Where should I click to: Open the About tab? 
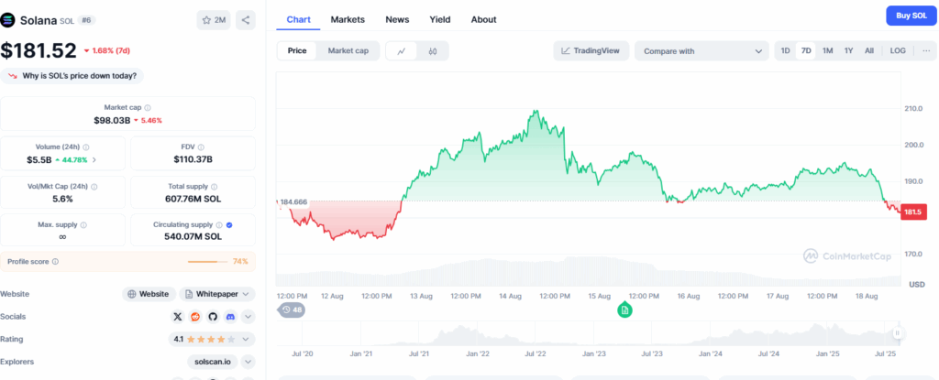click(x=483, y=19)
